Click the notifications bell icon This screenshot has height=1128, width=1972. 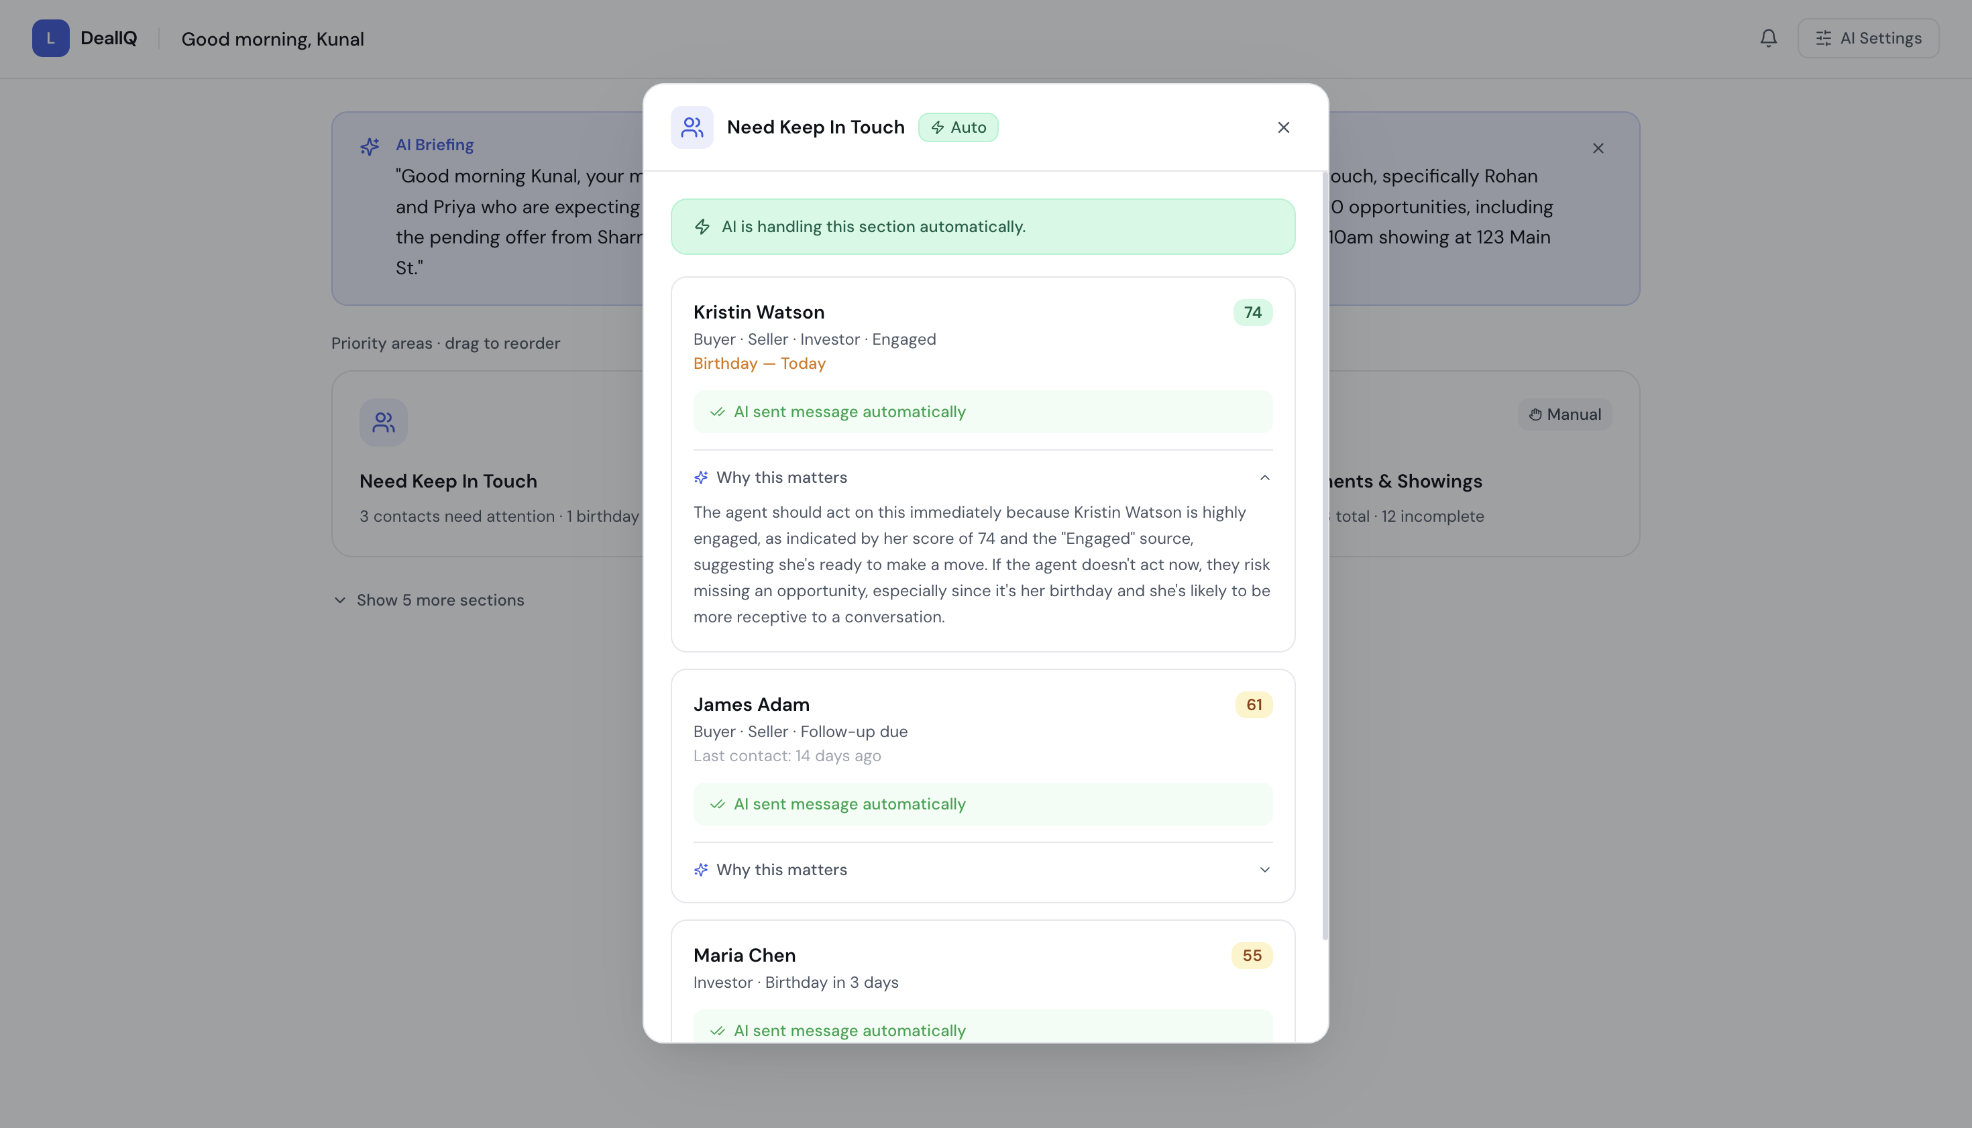(1767, 38)
